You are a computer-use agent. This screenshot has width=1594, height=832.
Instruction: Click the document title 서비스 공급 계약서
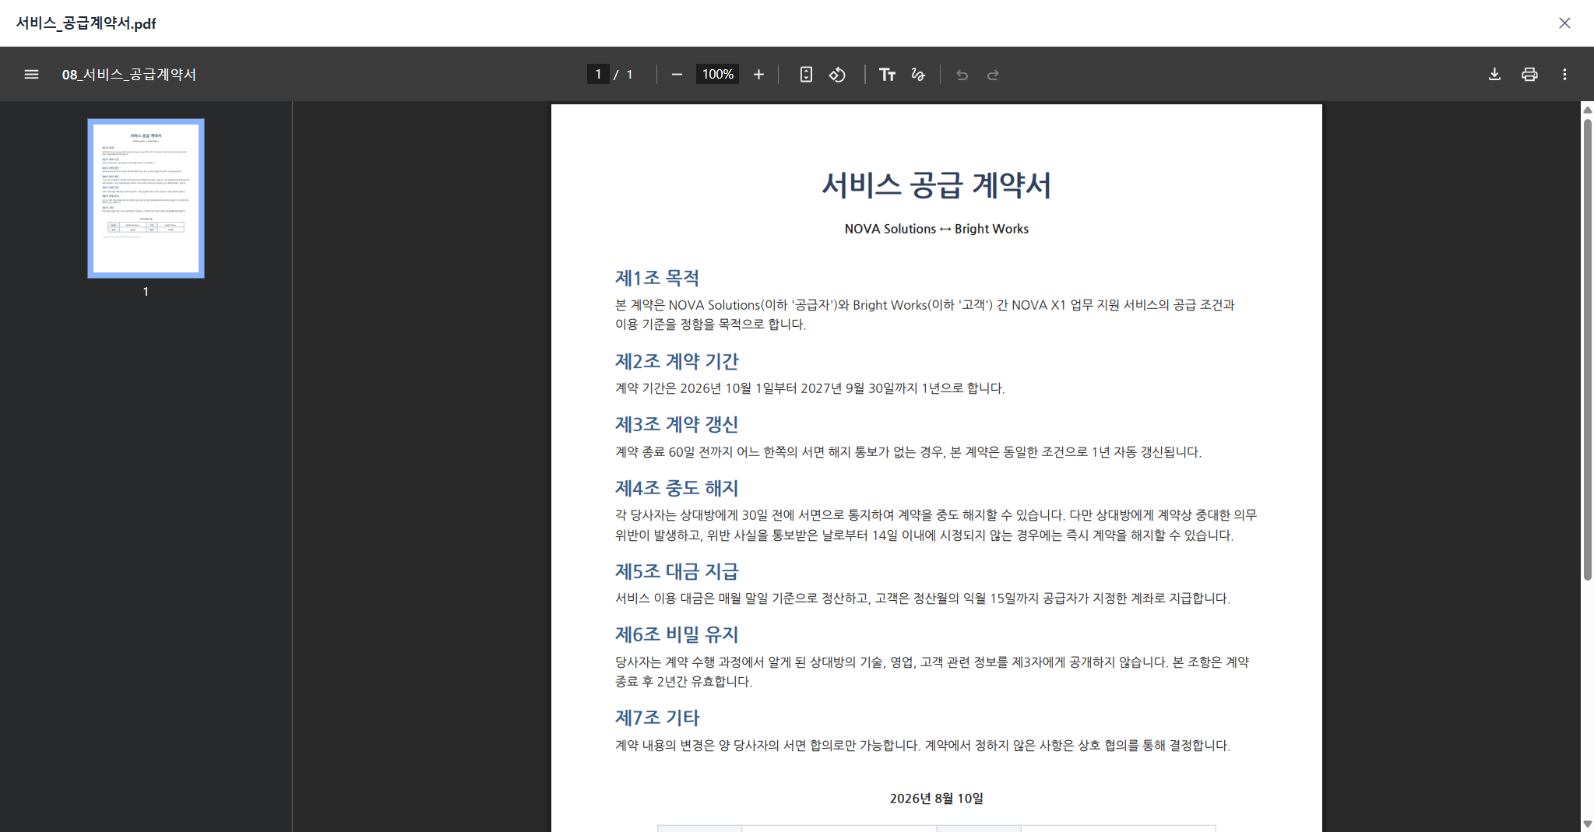[937, 185]
